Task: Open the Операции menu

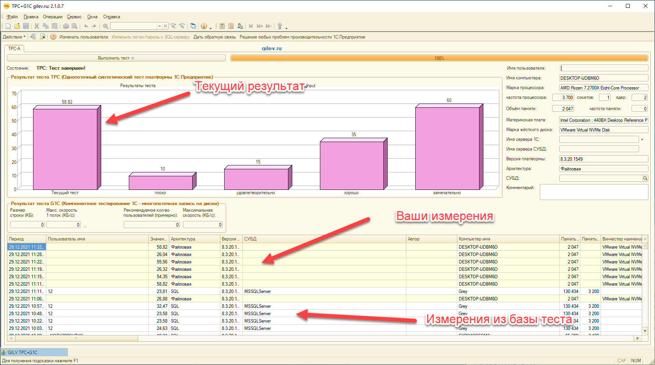Action: 53,17
